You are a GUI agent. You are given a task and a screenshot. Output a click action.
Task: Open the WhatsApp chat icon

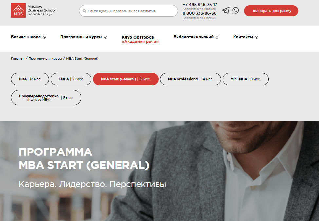(235, 10)
